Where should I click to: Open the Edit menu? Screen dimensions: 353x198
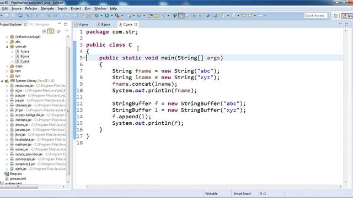(x=5, y=9)
